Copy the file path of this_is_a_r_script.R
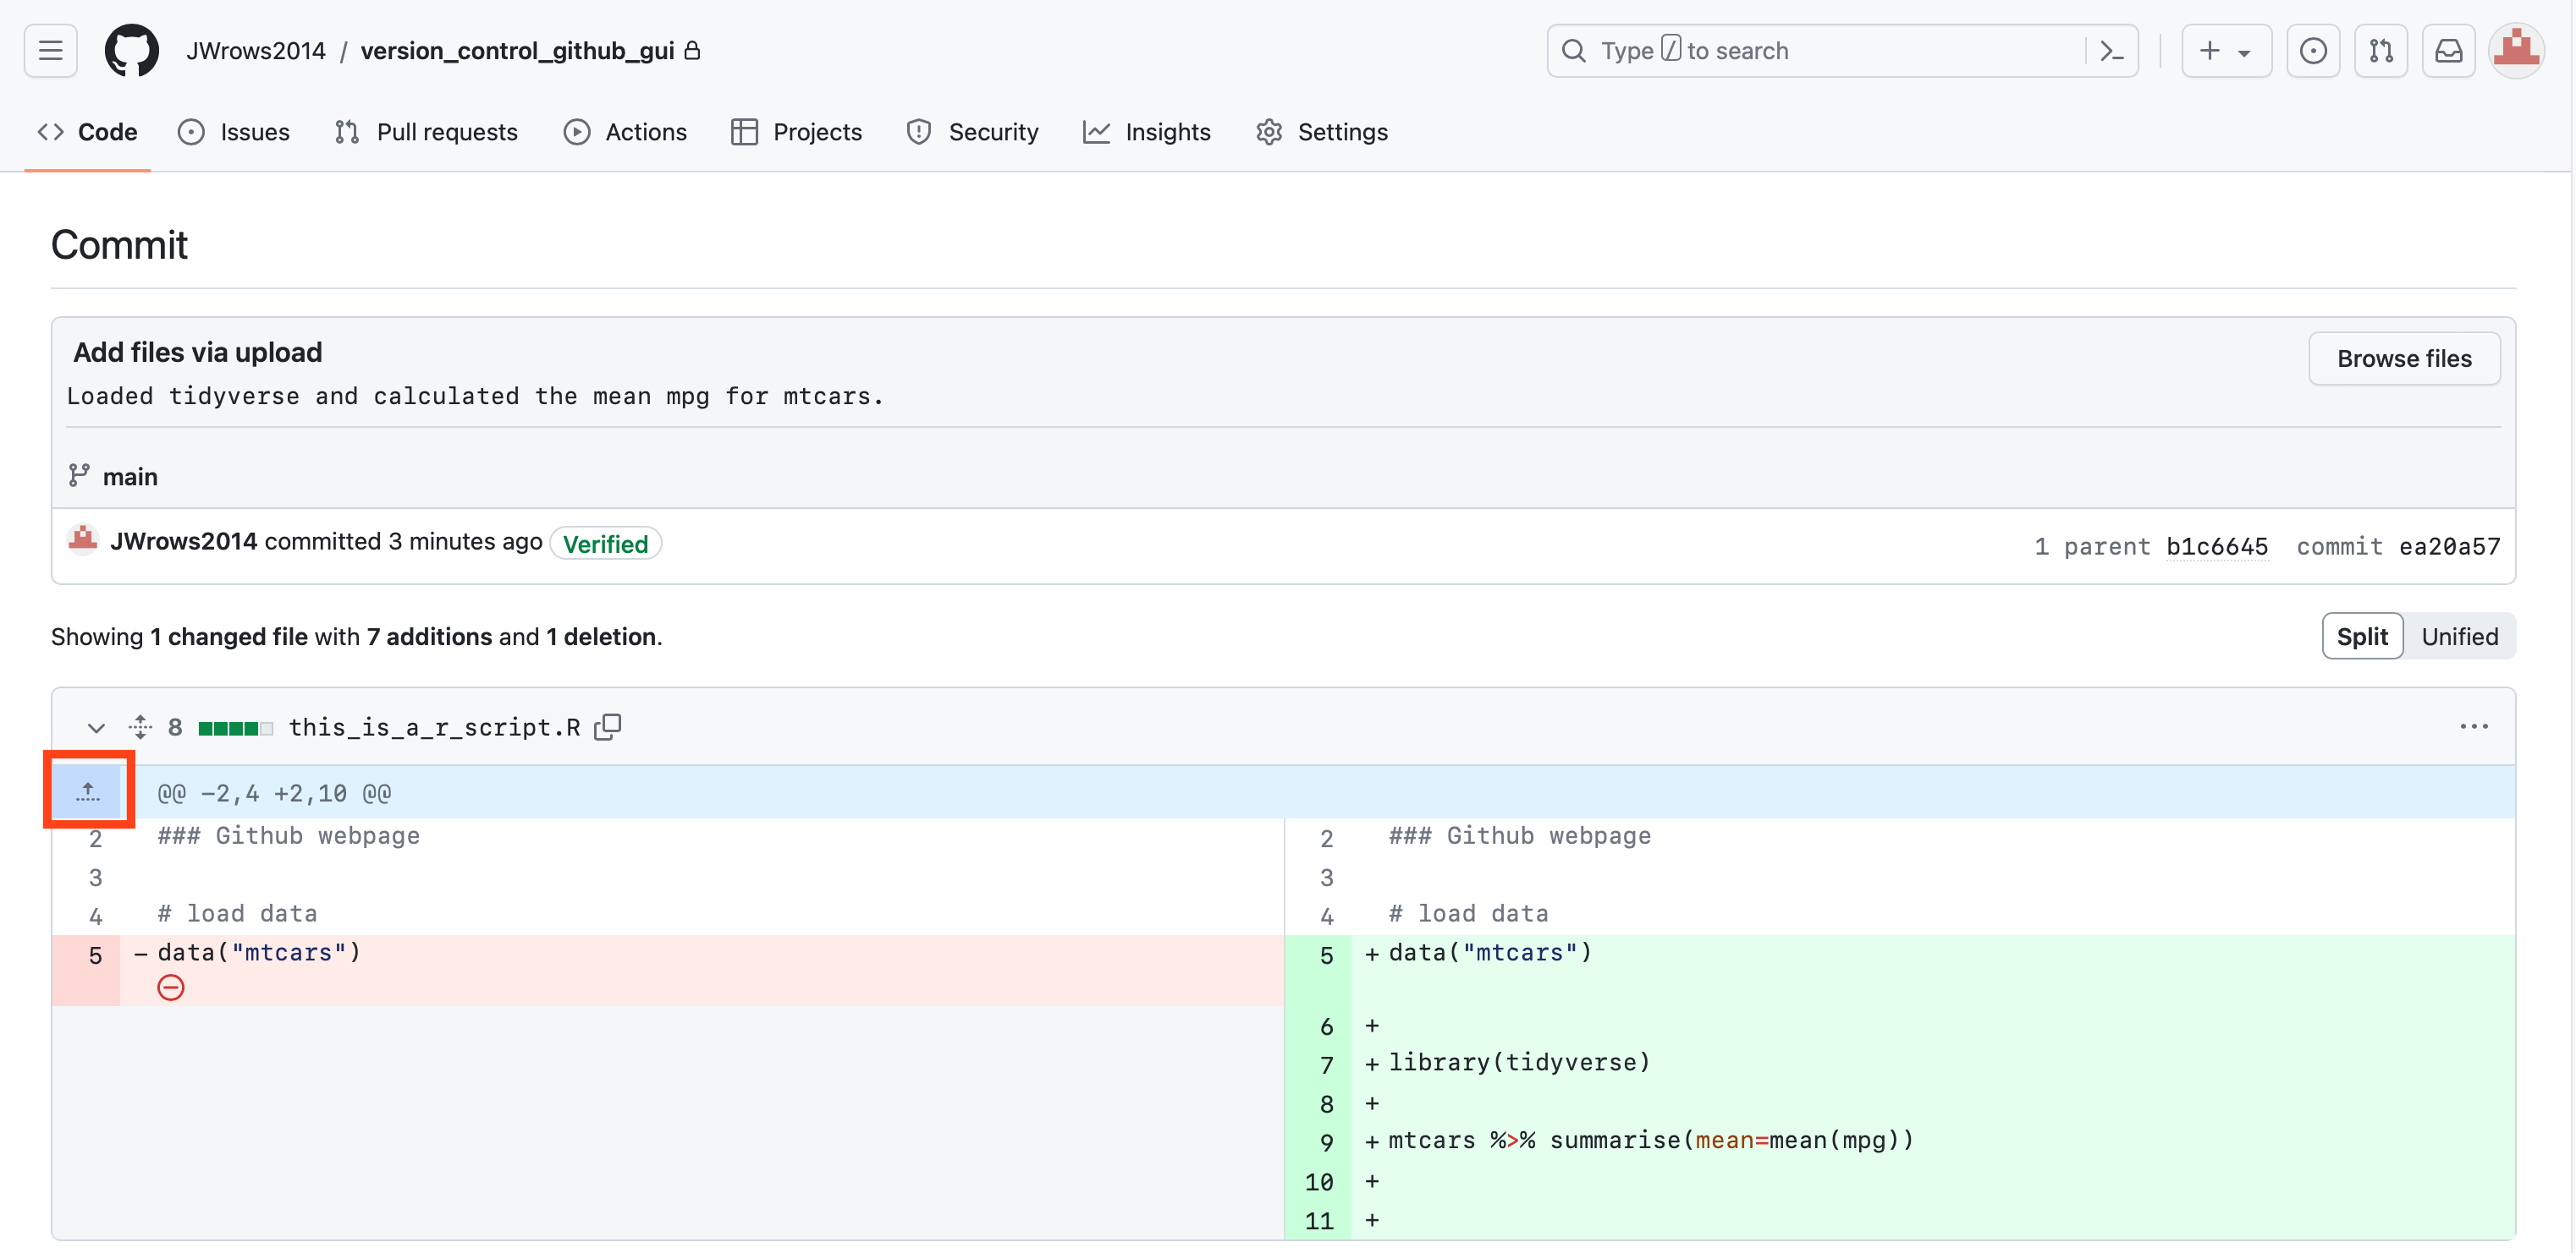Image resolution: width=2576 pixels, height=1253 pixels. tap(607, 726)
